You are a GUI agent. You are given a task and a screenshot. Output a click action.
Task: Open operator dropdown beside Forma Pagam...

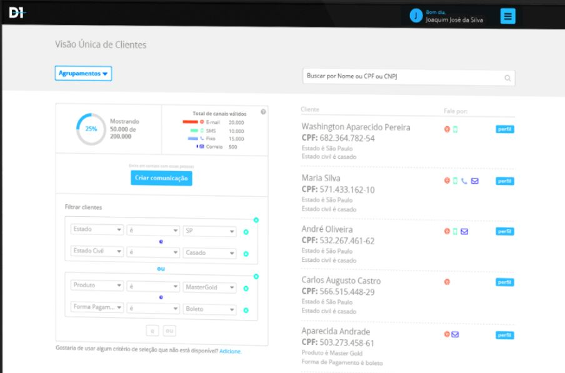(x=153, y=308)
